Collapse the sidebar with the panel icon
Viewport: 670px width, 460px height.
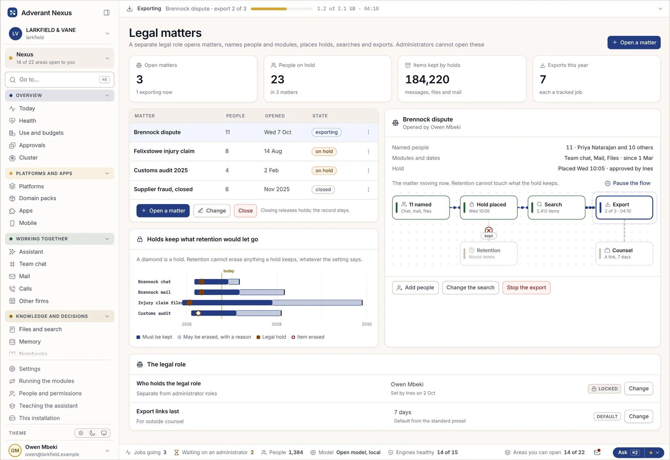click(x=107, y=13)
